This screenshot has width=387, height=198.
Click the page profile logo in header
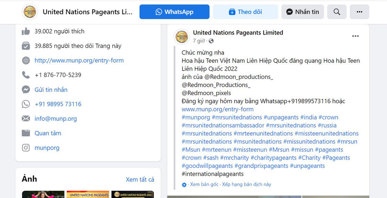point(30,12)
